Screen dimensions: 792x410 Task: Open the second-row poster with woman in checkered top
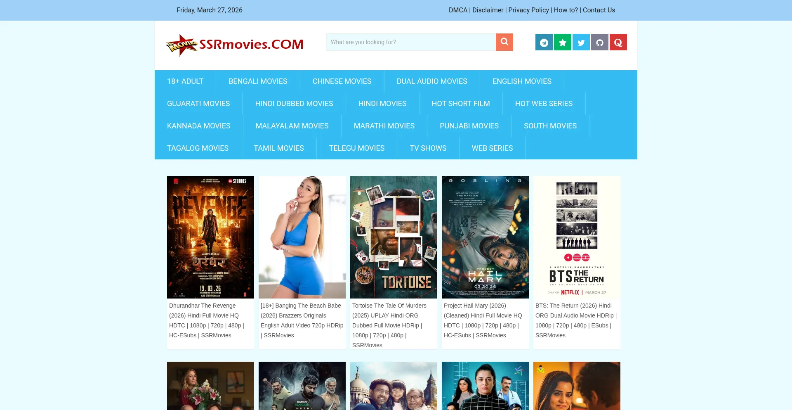pyautogui.click(x=485, y=386)
